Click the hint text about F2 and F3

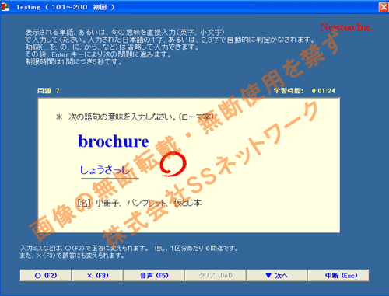pyautogui.click(x=129, y=252)
